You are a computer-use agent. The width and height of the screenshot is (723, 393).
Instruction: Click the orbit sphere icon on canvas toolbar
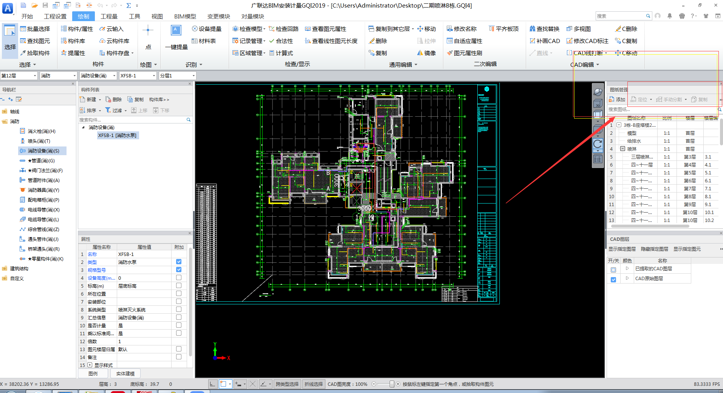[x=598, y=92]
